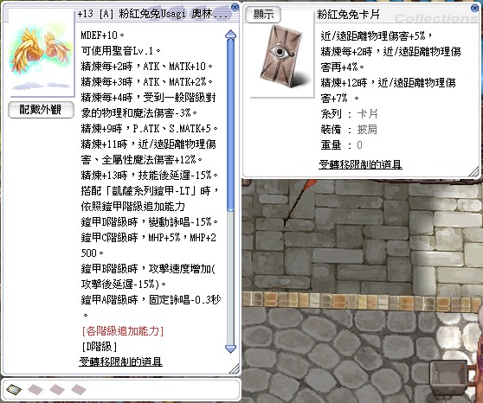Click the 配戴外觀 button
Viewport: 483px width, 403px height.
(41, 110)
